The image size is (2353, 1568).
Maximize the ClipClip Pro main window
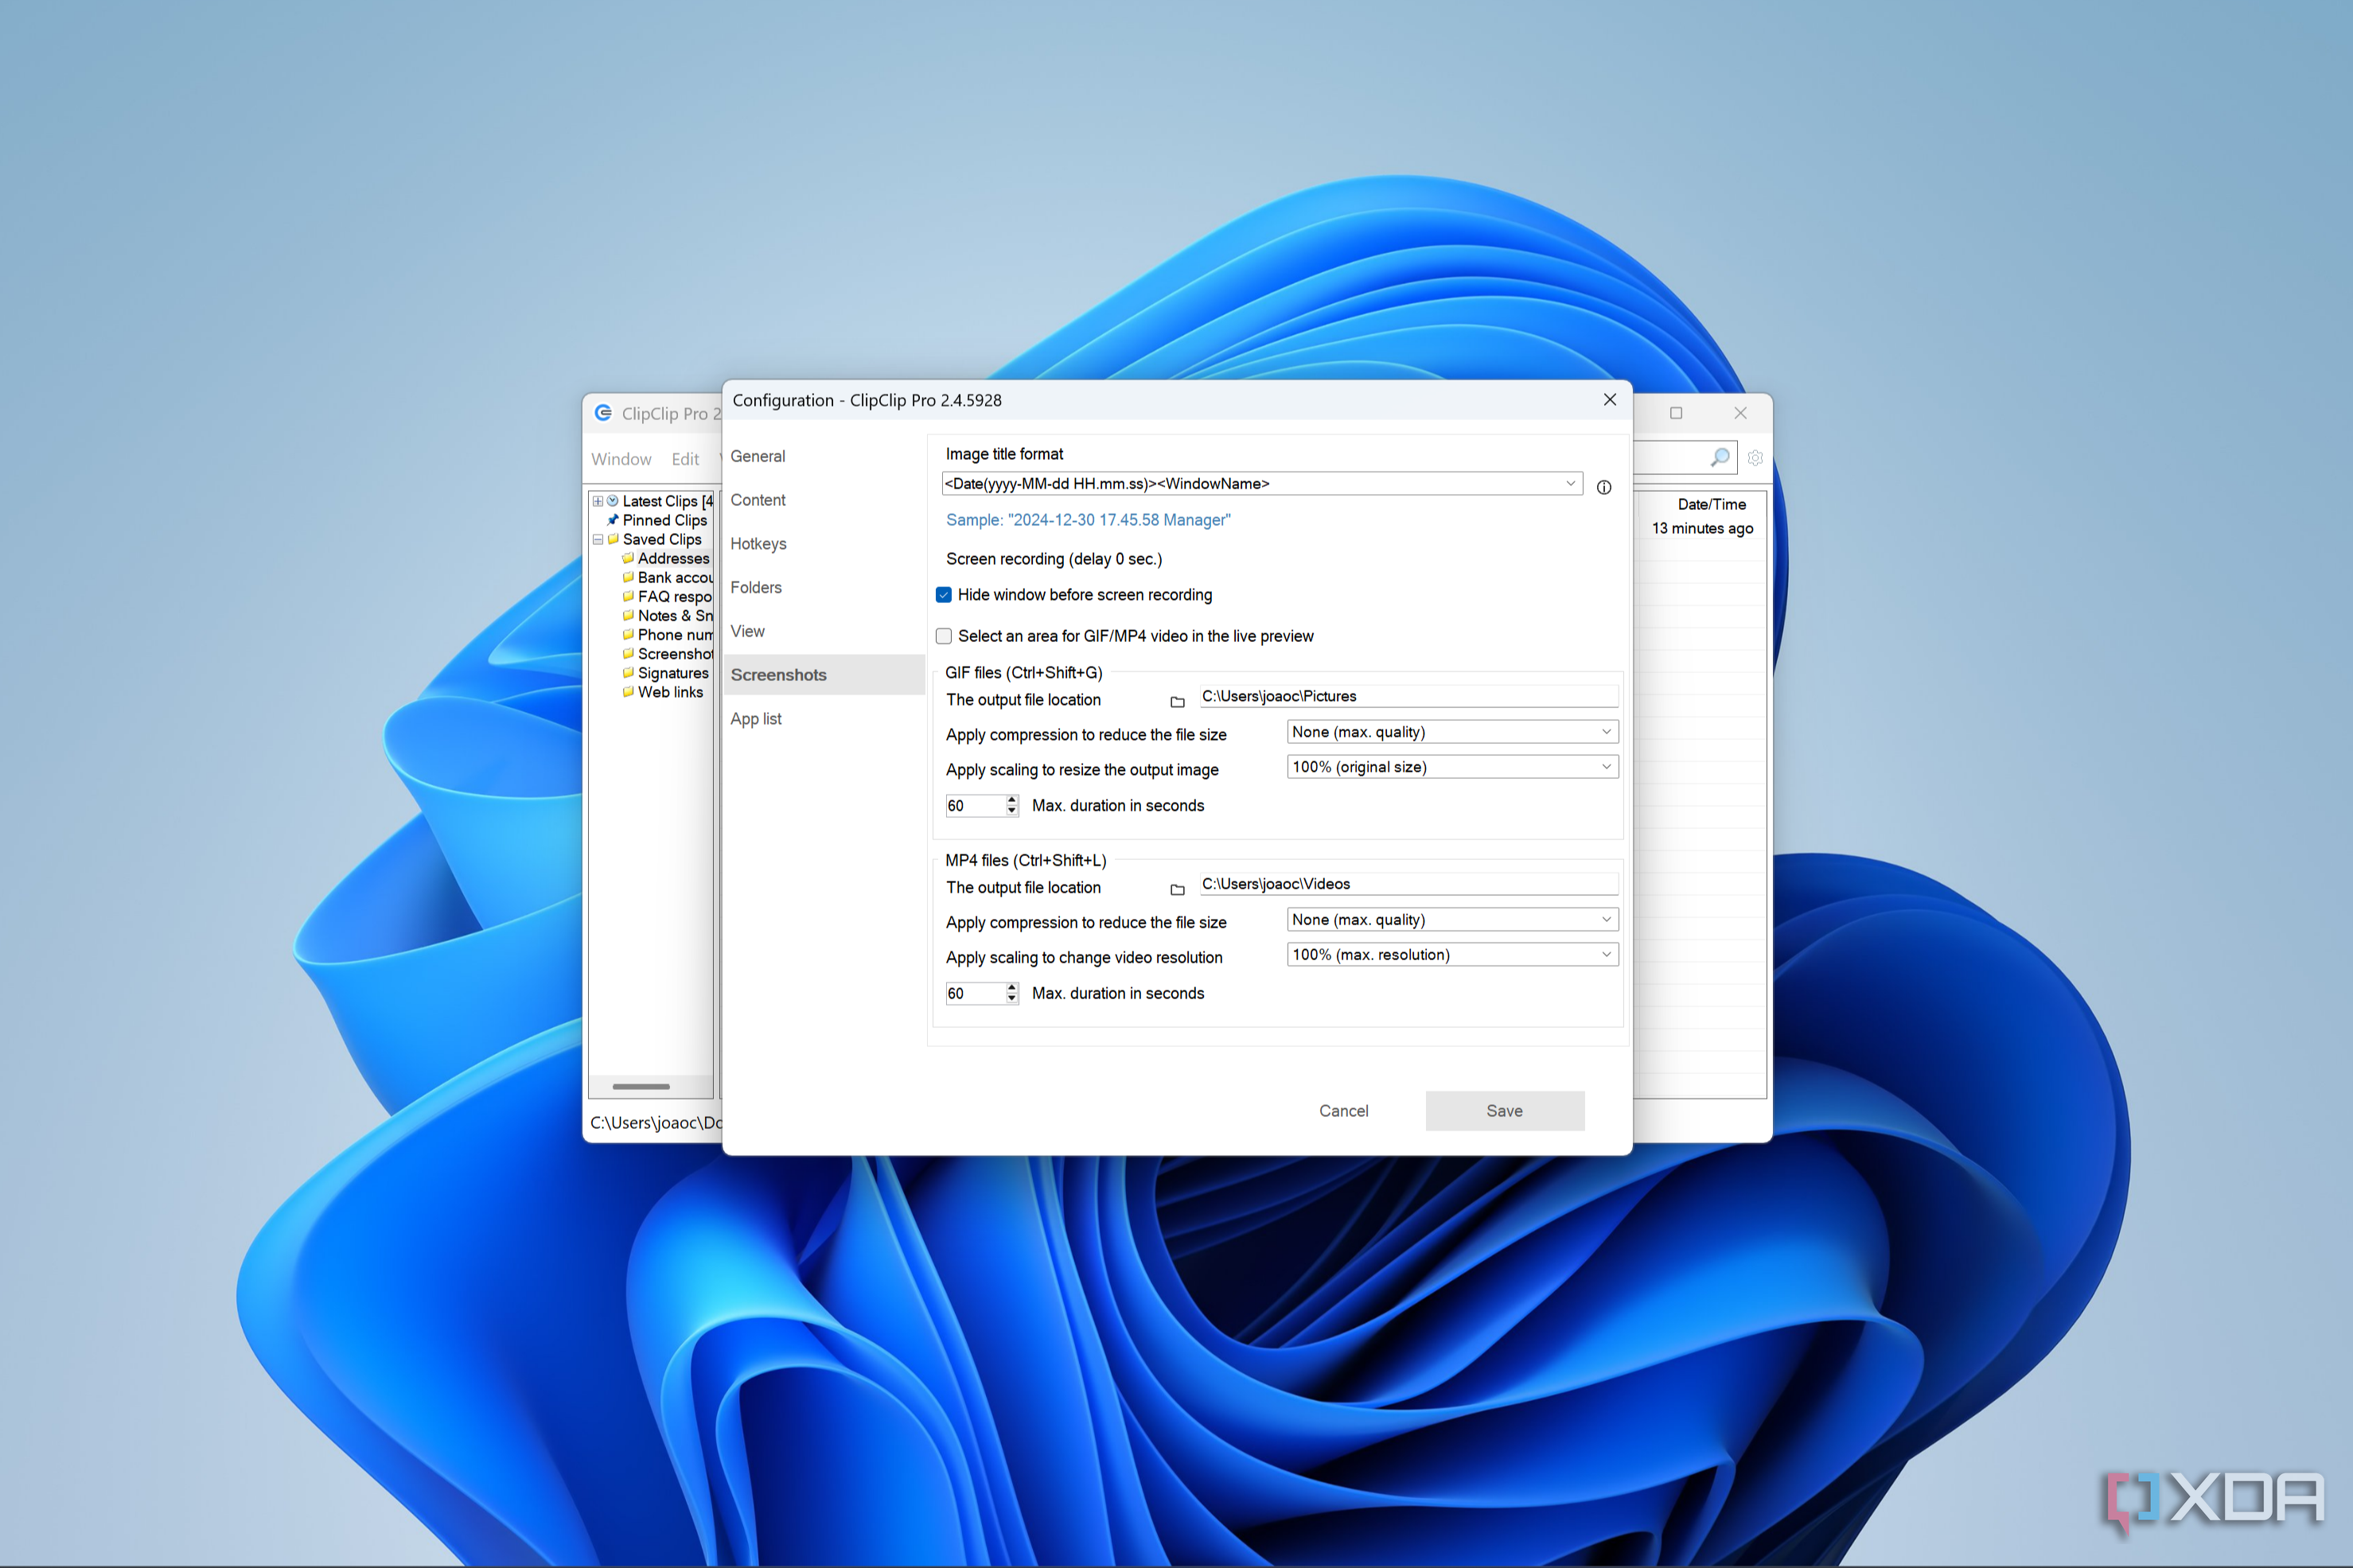click(x=1676, y=413)
